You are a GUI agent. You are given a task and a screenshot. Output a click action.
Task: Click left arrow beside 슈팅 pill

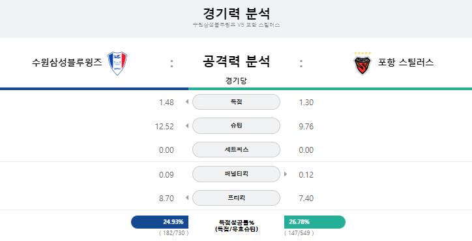[x=187, y=126]
